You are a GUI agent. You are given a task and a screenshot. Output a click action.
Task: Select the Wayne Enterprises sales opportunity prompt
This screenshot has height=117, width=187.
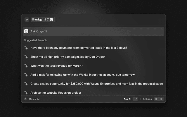tap(96, 84)
